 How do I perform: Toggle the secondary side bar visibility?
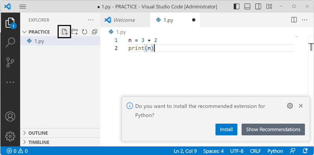coord(258,7)
